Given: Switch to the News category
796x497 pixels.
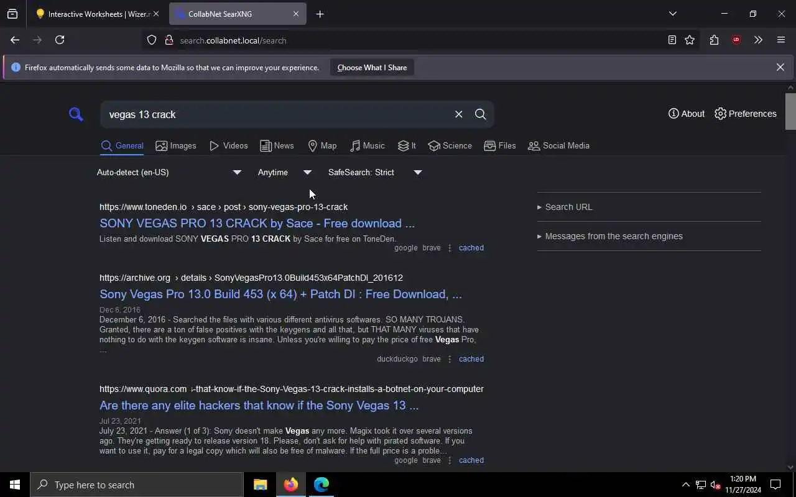Looking at the screenshot, I should (x=277, y=146).
